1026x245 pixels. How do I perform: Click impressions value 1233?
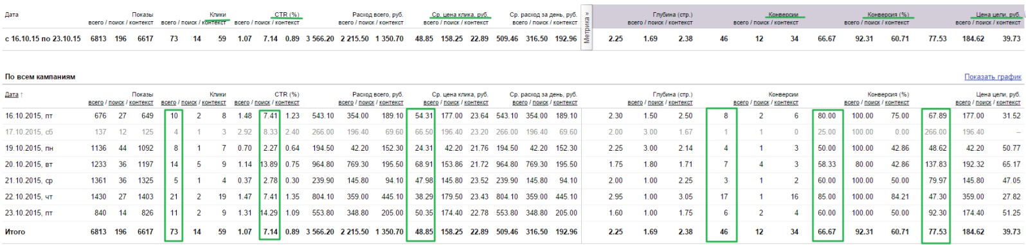click(x=98, y=164)
